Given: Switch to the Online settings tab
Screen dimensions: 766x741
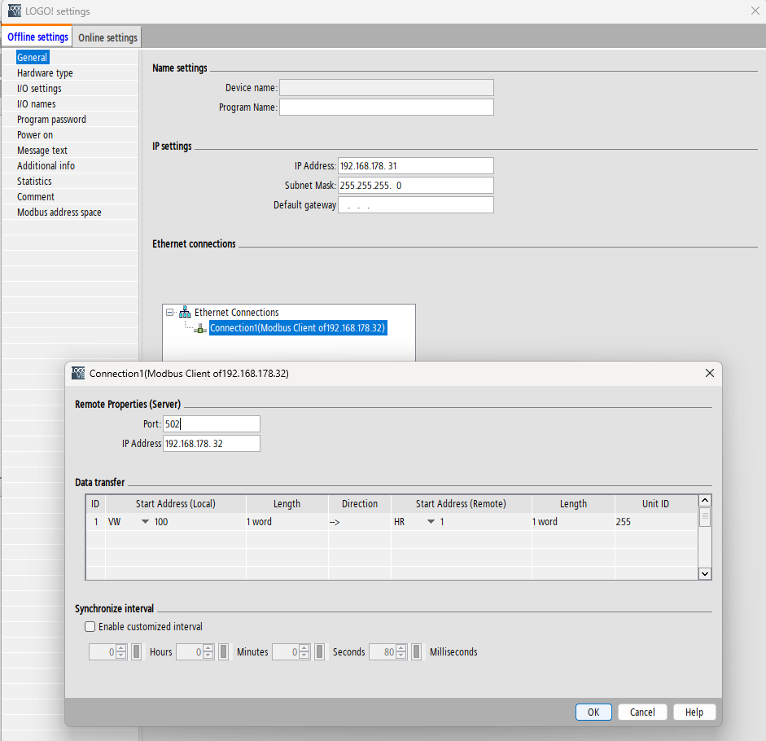Looking at the screenshot, I should pos(107,37).
